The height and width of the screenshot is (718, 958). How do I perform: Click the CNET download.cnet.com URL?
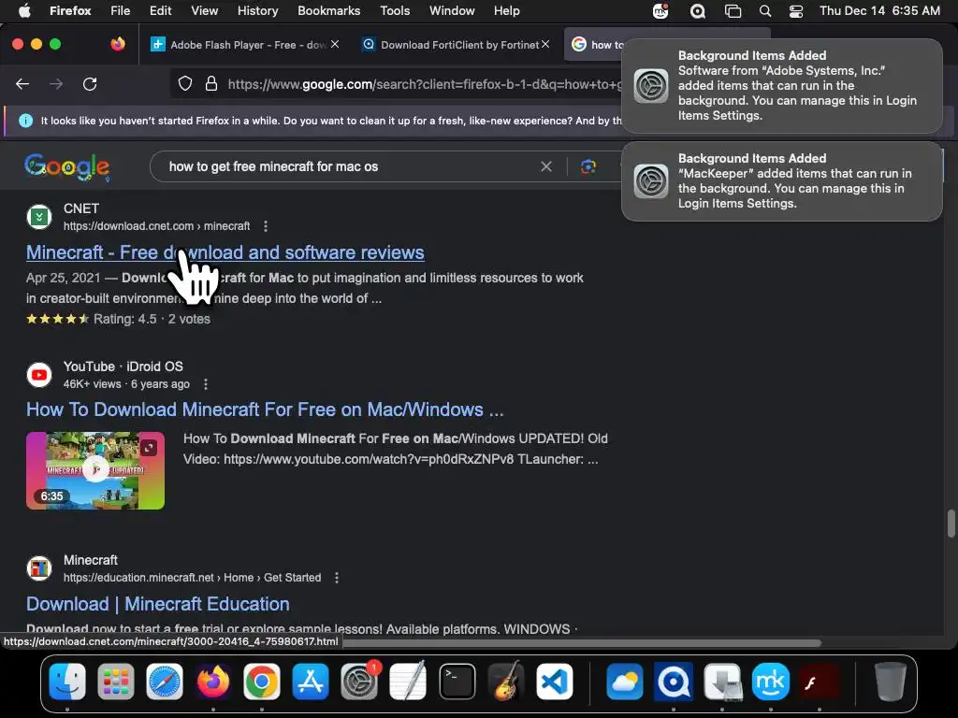[x=156, y=226]
